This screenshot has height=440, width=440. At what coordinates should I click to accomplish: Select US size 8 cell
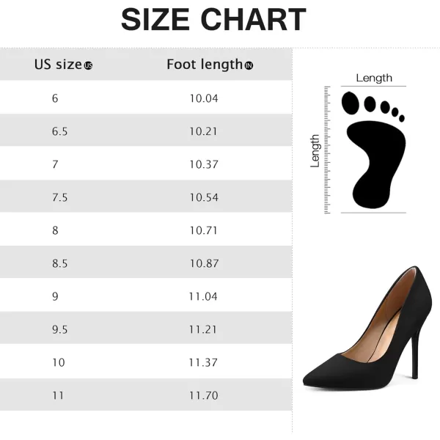(55, 230)
